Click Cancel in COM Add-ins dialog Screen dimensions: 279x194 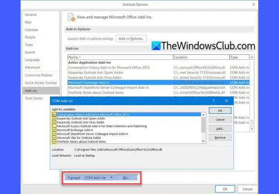click(220, 120)
